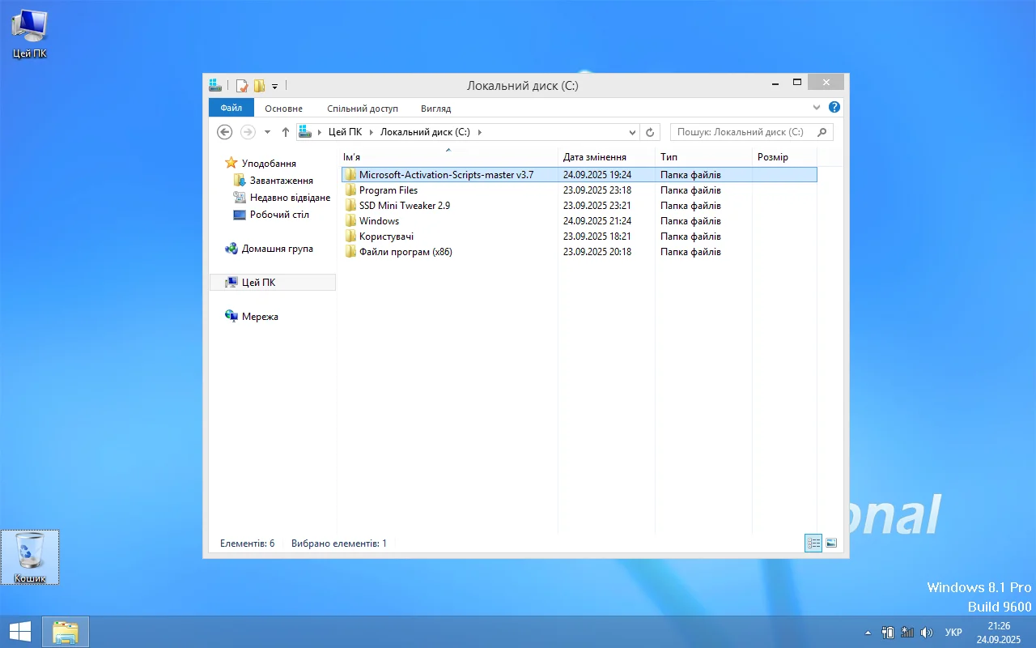Open the Help question mark icon
The image size is (1036, 648).
pyautogui.click(x=834, y=107)
